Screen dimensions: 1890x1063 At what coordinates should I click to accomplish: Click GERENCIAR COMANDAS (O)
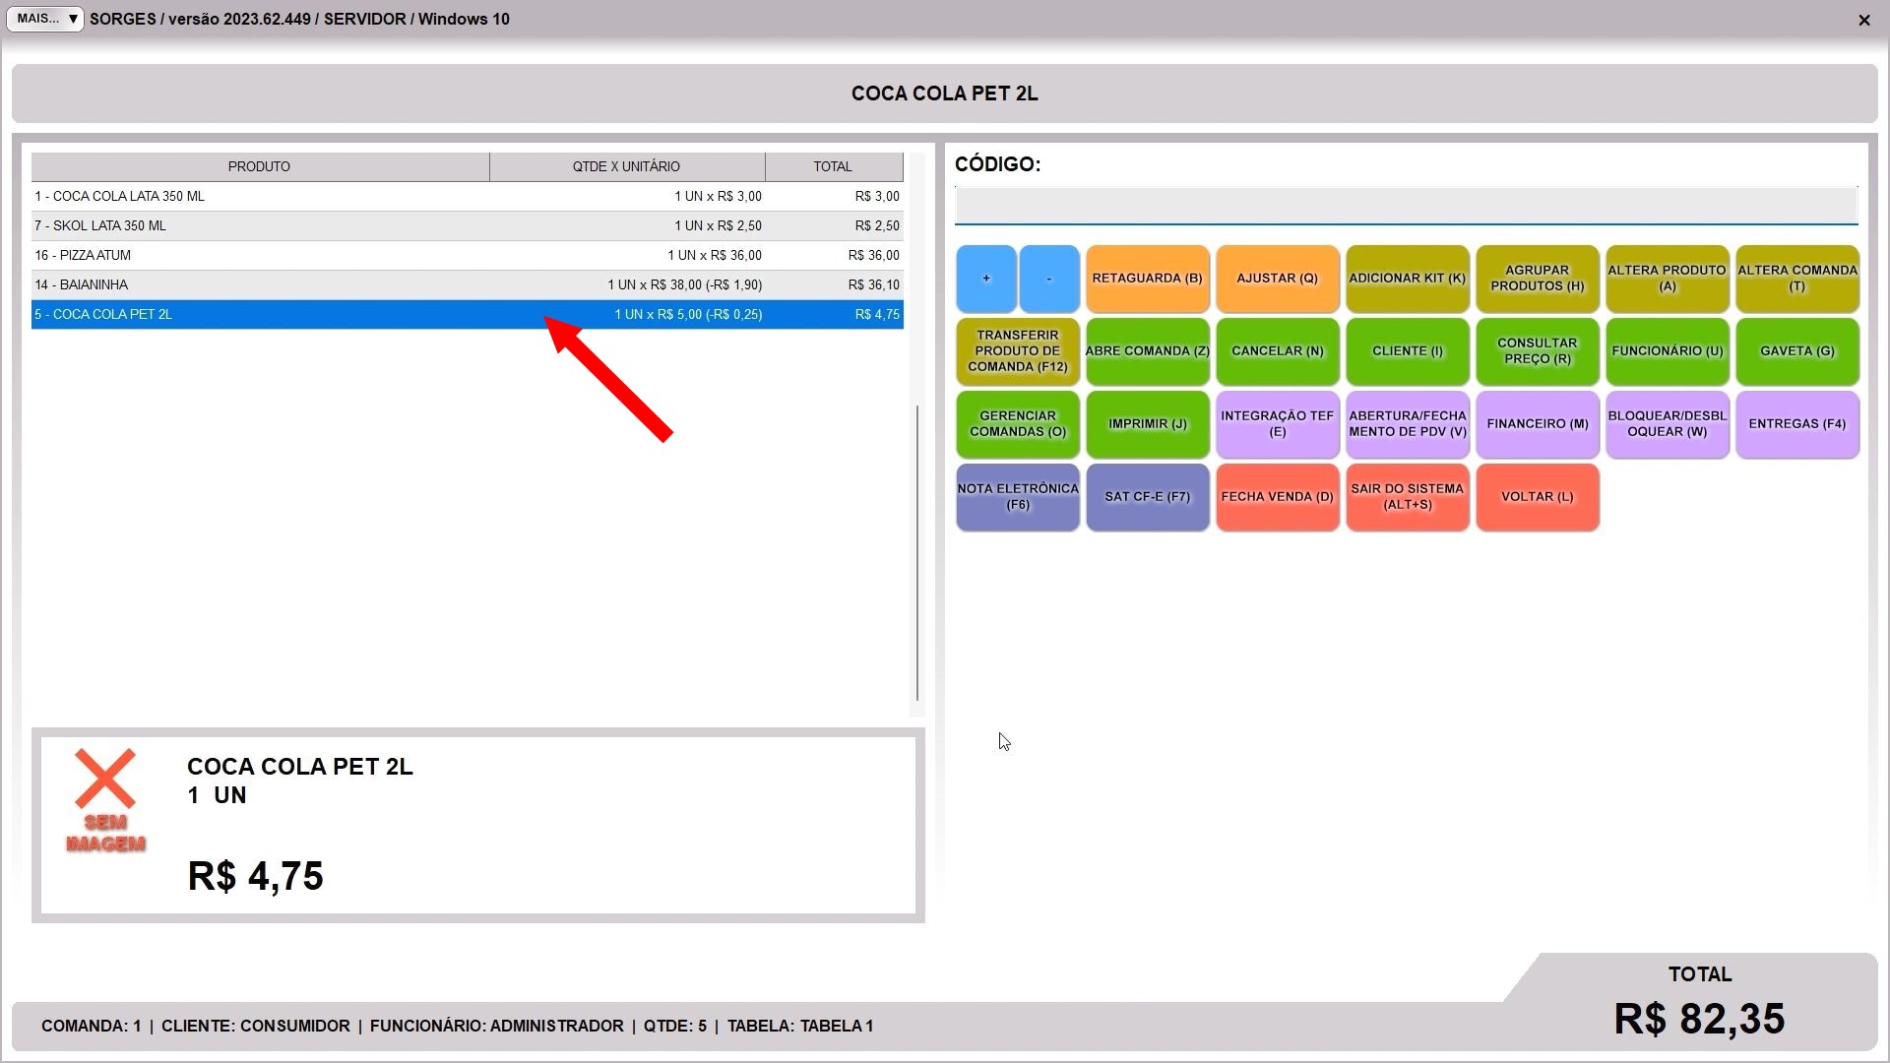1017,424
